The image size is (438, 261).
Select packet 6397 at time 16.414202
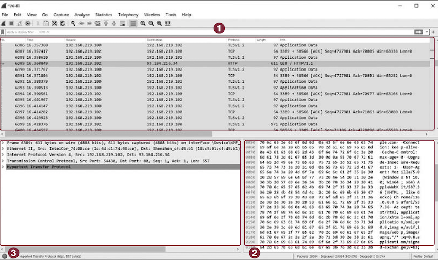(x=215, y=112)
